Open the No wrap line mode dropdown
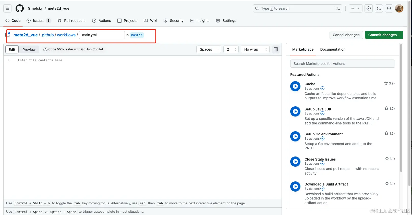Screen dimensions: 412x215 pyautogui.click(x=255, y=49)
